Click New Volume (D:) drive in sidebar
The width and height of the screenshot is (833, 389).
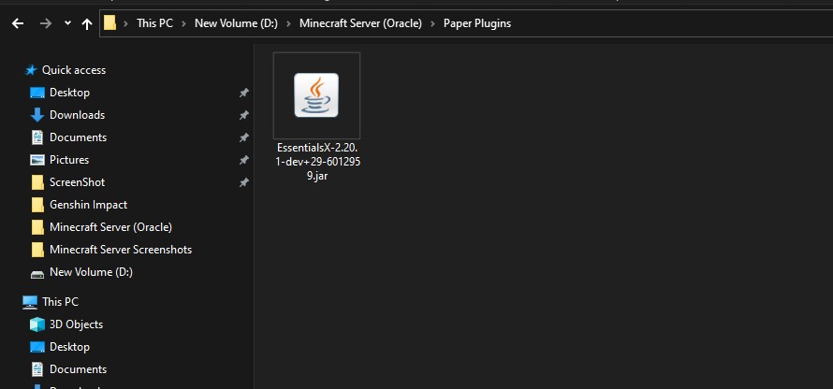91,272
